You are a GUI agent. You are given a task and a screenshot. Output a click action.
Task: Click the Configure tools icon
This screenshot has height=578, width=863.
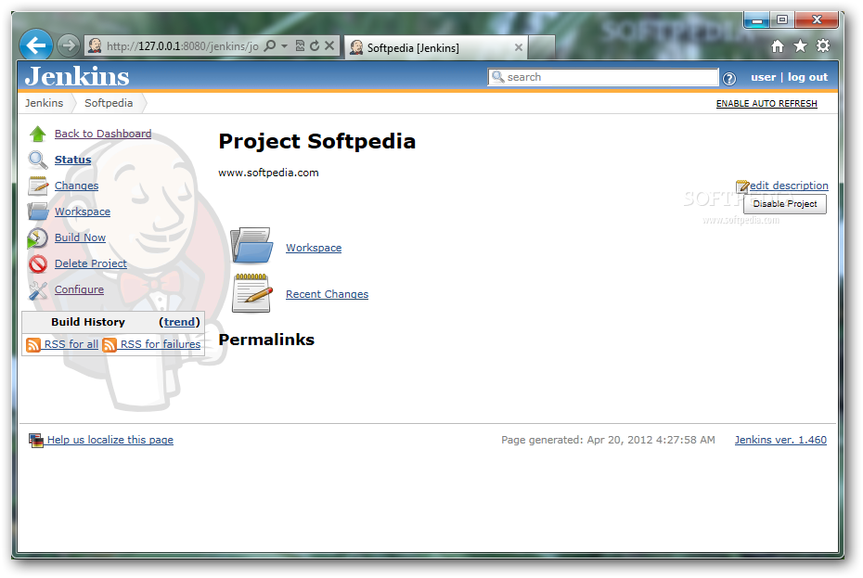(x=37, y=290)
